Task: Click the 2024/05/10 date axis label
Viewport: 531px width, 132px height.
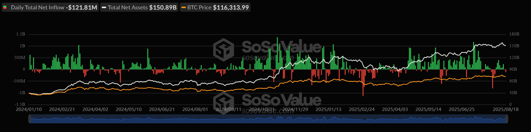Action: tap(129, 109)
